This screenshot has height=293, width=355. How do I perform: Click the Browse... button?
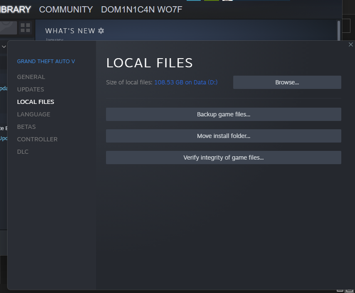[287, 82]
